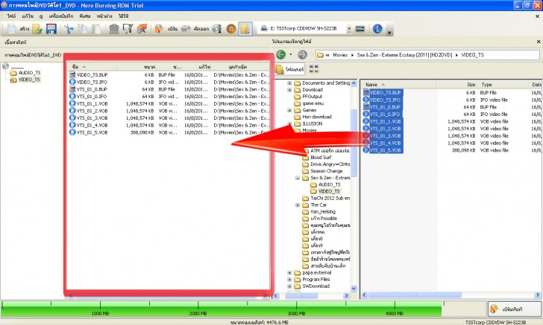
Task: Click the browser path address field
Action: click(427, 55)
